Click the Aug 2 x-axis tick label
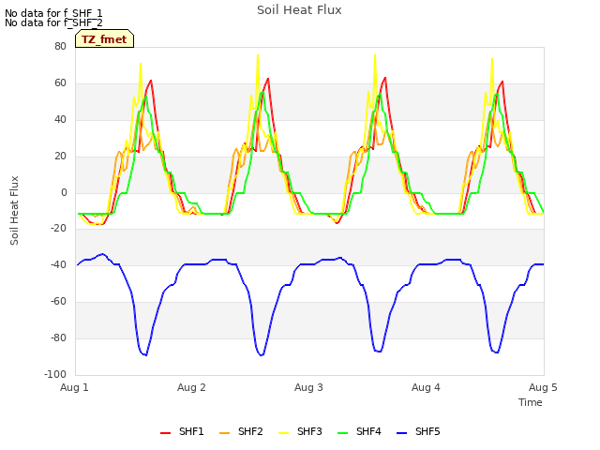600x450 pixels. (191, 387)
